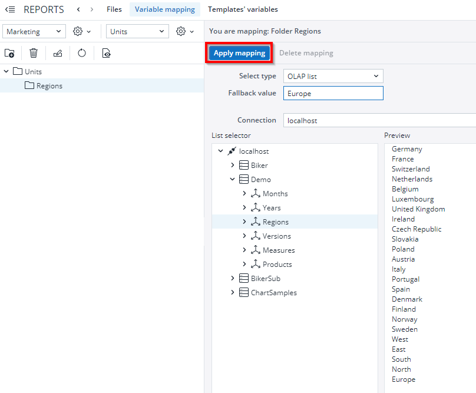The width and height of the screenshot is (476, 393).
Task: Navigate back using the left chevron arrow
Action: coord(77,9)
